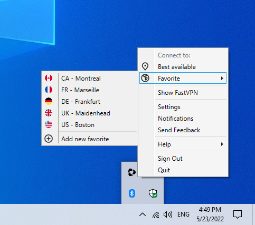
Task: Open the FastVPN tray icon
Action: (x=132, y=172)
